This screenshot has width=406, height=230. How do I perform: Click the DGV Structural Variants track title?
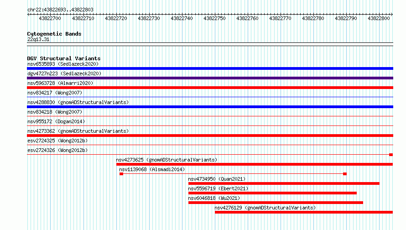tap(64, 58)
